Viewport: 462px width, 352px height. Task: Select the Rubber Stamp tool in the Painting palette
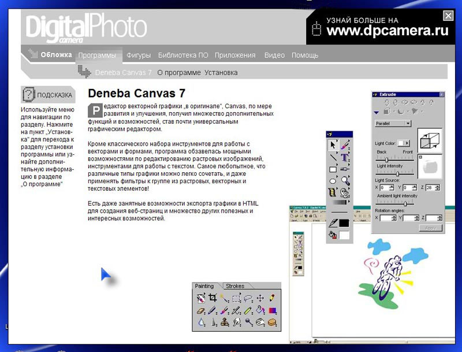click(x=225, y=322)
